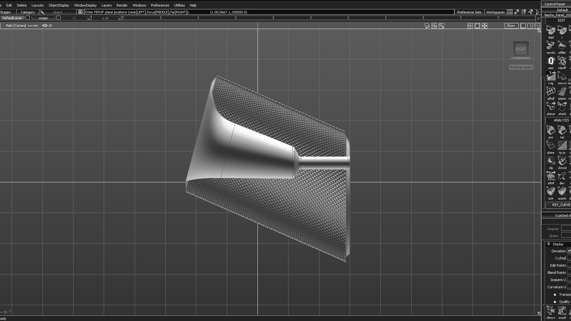Click the Preference Sets button
Screen dimensions: 571x321
click(x=469, y=12)
